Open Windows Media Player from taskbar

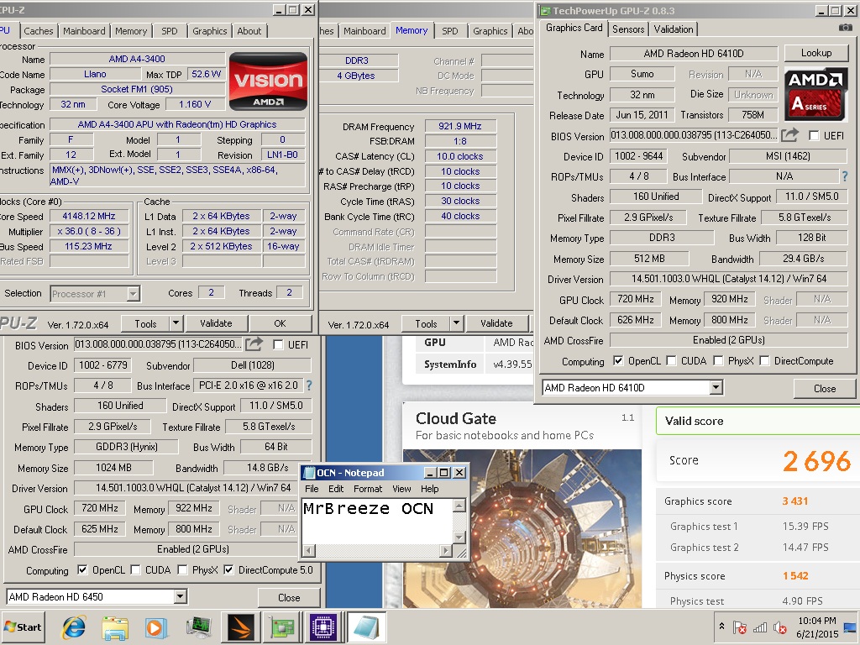point(155,627)
